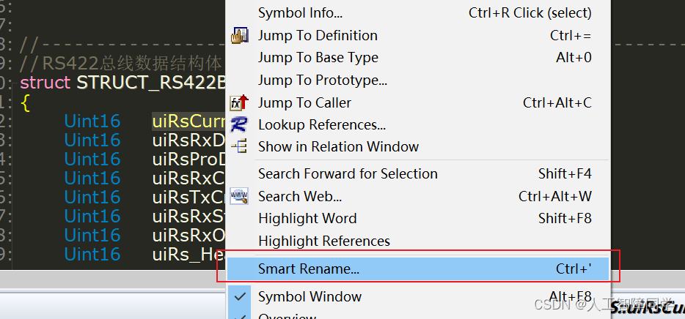Click Uint16 type before uiRsCurr
Image resolution: width=685 pixels, height=319 pixels.
pos(92,121)
